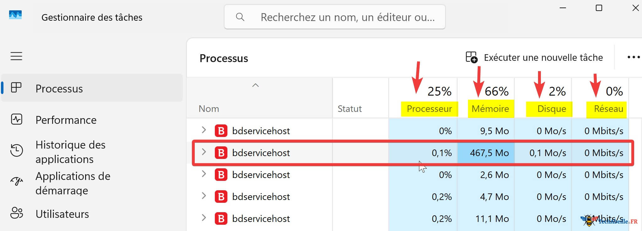Click the Utilisateurs sidebar icon
The height and width of the screenshot is (231, 642).
pos(16,213)
